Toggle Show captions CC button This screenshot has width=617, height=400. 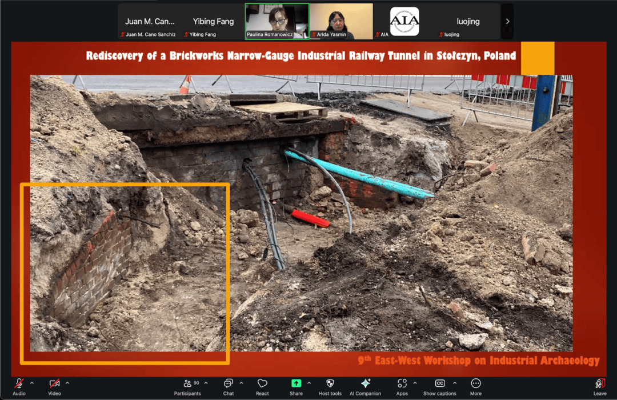440,383
